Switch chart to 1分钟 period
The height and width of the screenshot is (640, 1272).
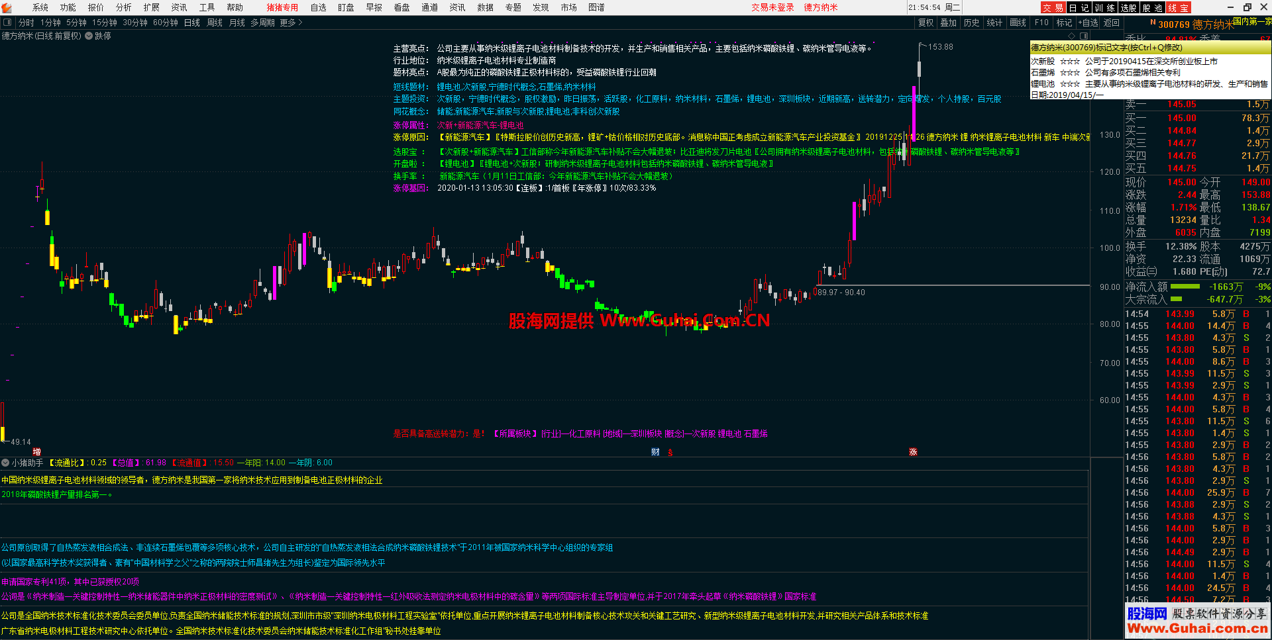coord(51,23)
